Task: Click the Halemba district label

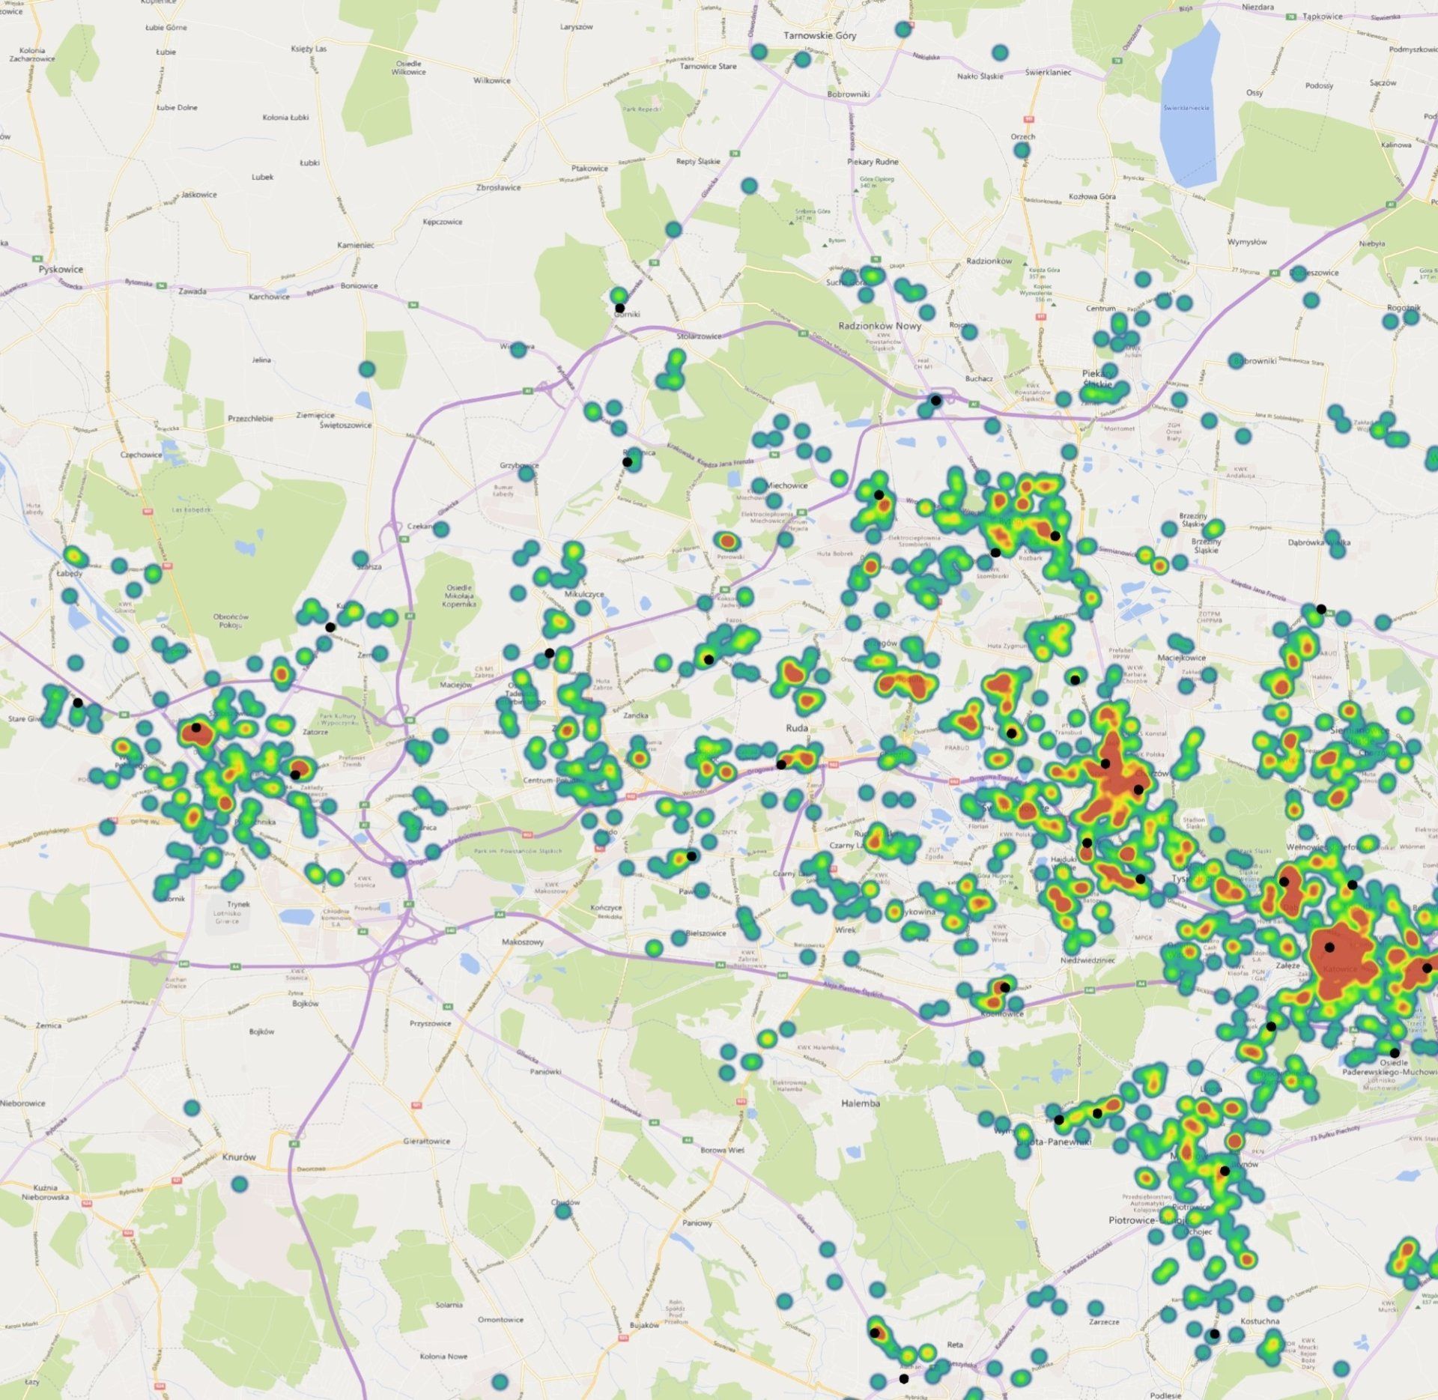Action: (x=861, y=1103)
